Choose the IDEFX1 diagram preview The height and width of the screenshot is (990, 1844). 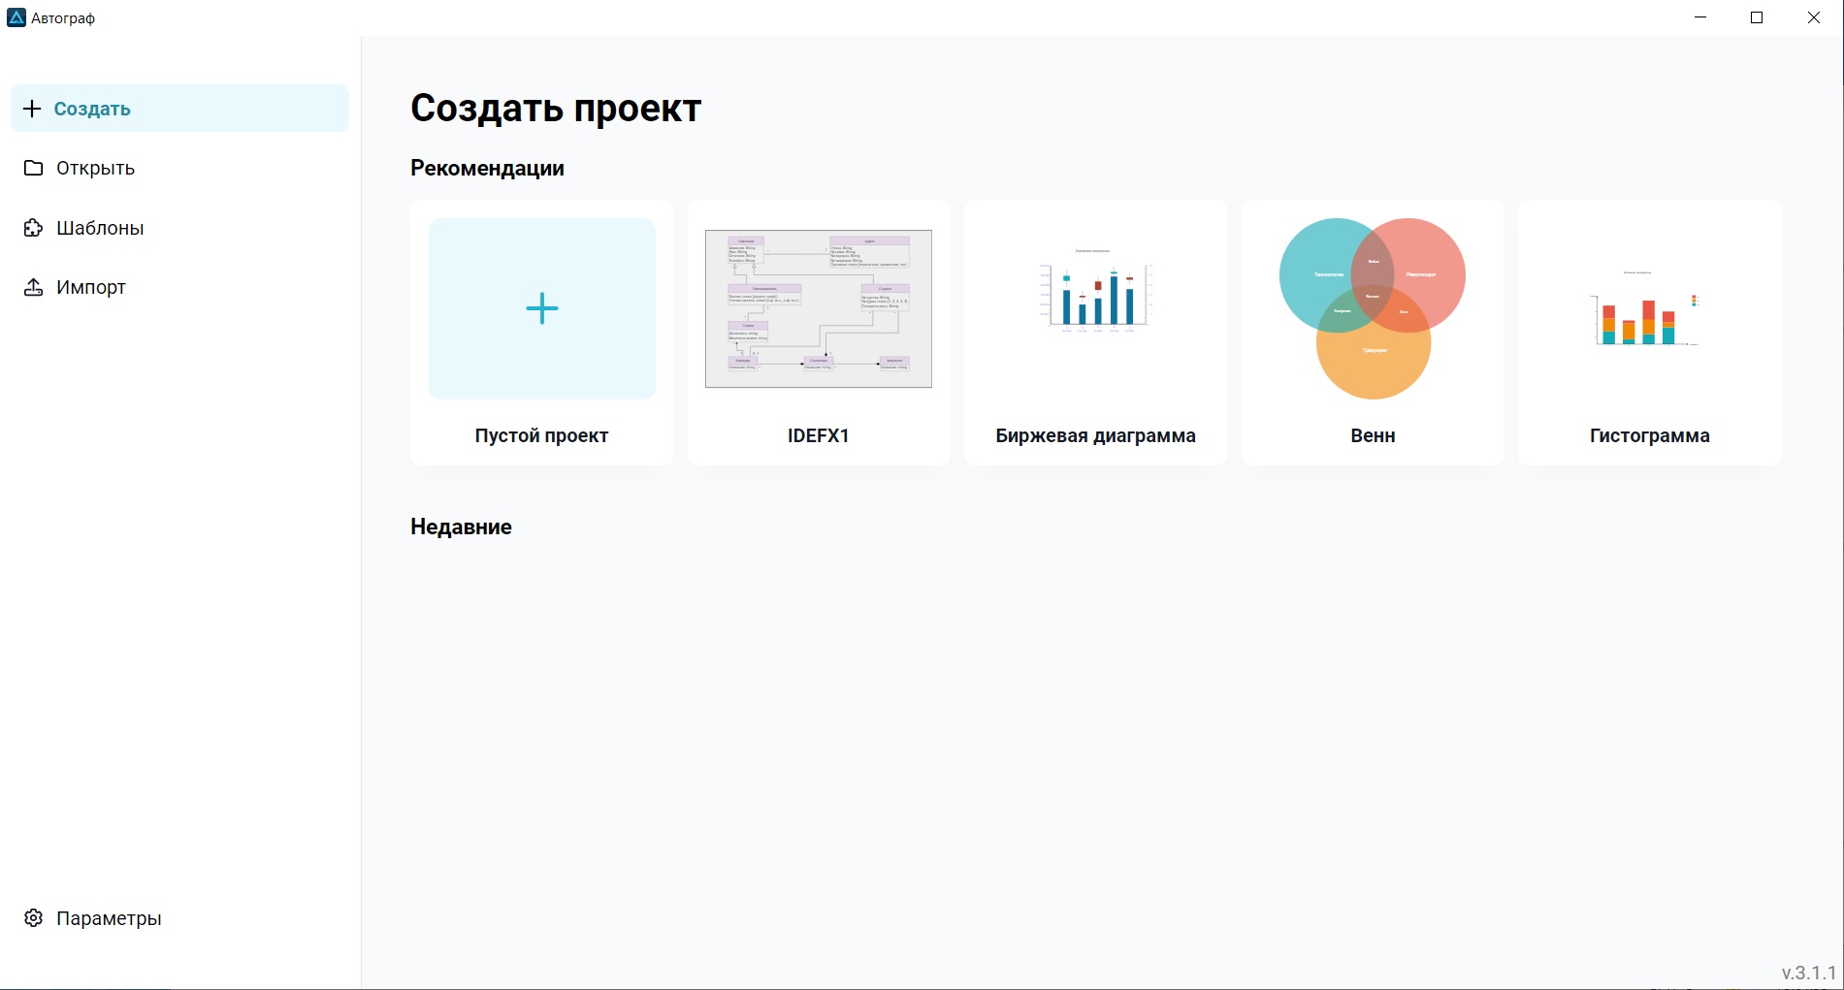[x=818, y=308]
